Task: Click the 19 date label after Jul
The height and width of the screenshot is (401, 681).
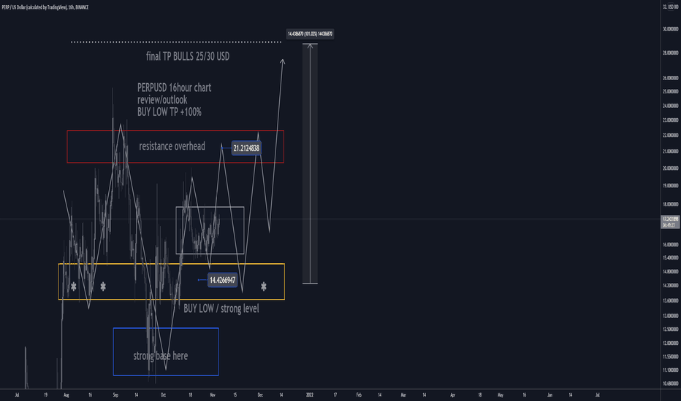Action: pyautogui.click(x=45, y=395)
